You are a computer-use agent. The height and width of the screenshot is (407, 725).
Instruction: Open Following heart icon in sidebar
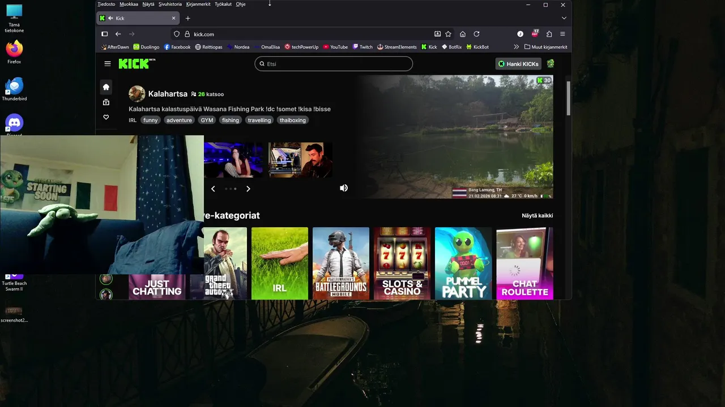(106, 117)
